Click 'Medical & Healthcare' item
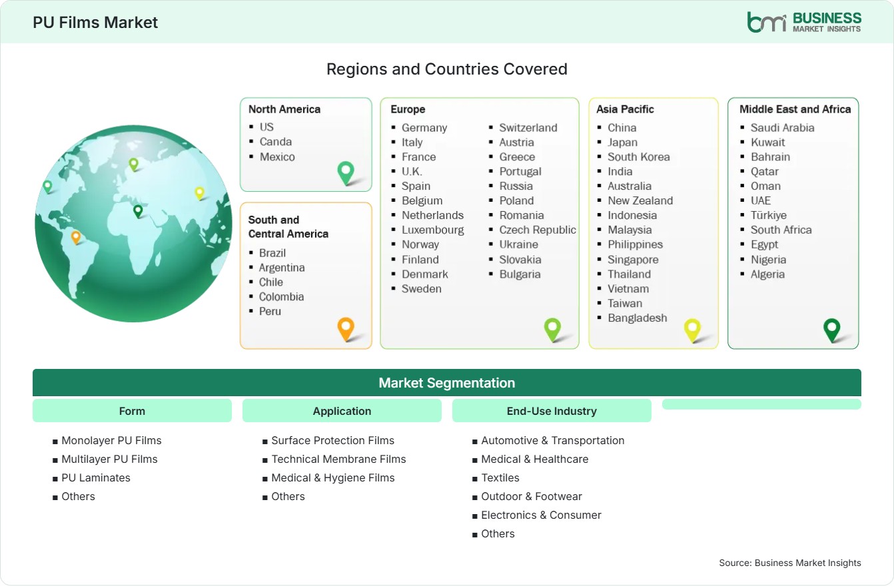 coord(535,459)
